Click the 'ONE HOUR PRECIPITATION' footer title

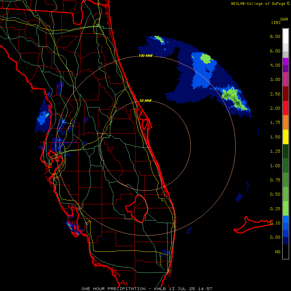(x=113, y=289)
